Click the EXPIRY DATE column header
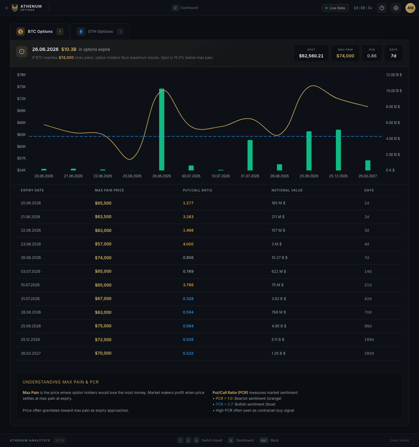 pyautogui.click(x=32, y=191)
